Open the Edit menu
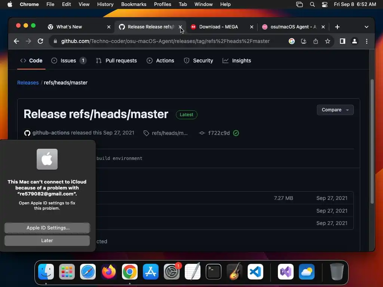The image size is (383, 287). coord(67,4)
